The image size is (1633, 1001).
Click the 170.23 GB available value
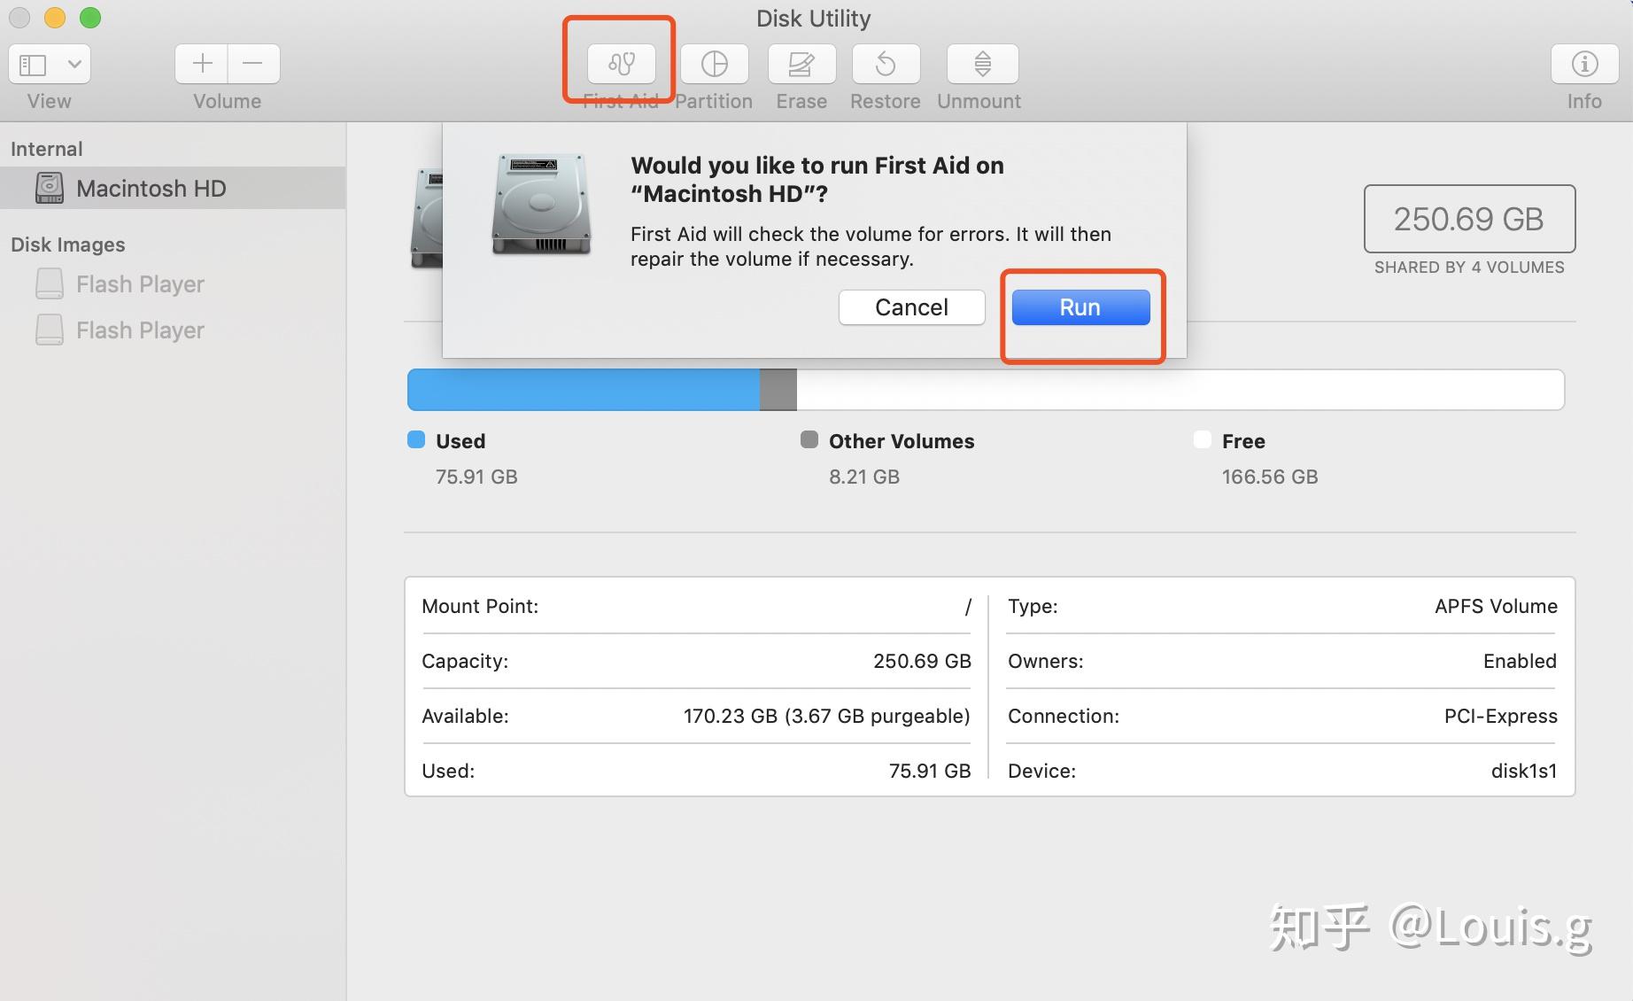827,716
